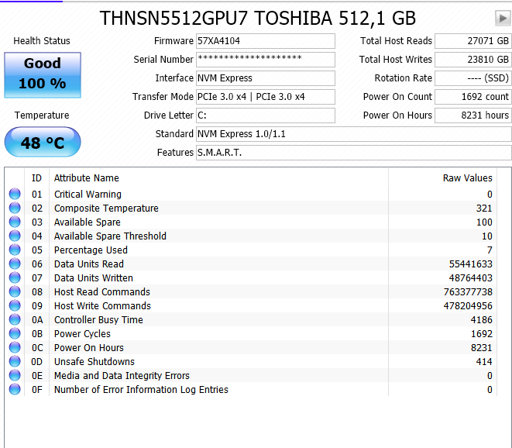This screenshot has width=512, height=448.
Task: Click the disk title THNSN5512GPU7 TOSHIBA 512,1 GB
Action: (x=258, y=19)
